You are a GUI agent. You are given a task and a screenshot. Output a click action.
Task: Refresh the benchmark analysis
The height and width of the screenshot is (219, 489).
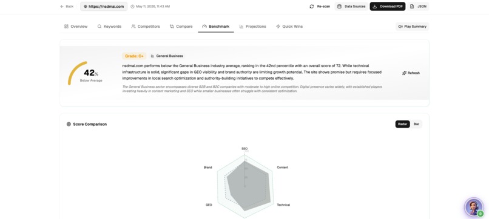tap(411, 73)
